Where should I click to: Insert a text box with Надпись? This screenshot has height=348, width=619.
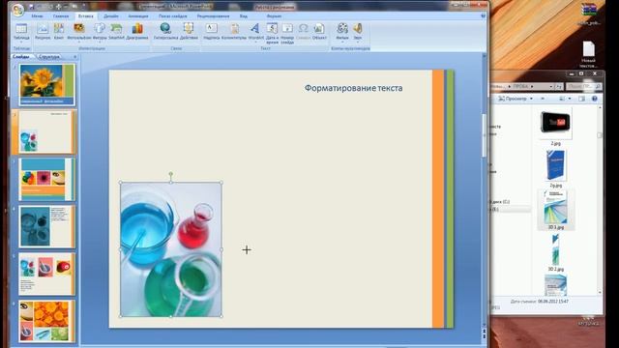coord(211,32)
